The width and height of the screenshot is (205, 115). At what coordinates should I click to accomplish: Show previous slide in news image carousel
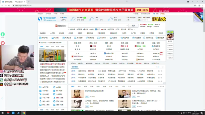[x=40, y=55]
